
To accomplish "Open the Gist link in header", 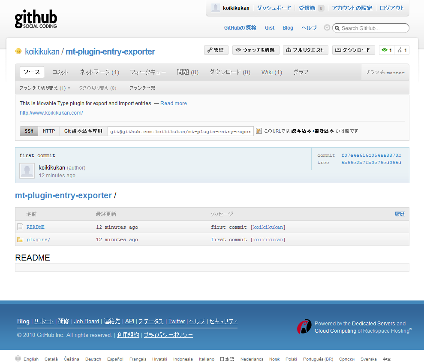I will pos(269,28).
